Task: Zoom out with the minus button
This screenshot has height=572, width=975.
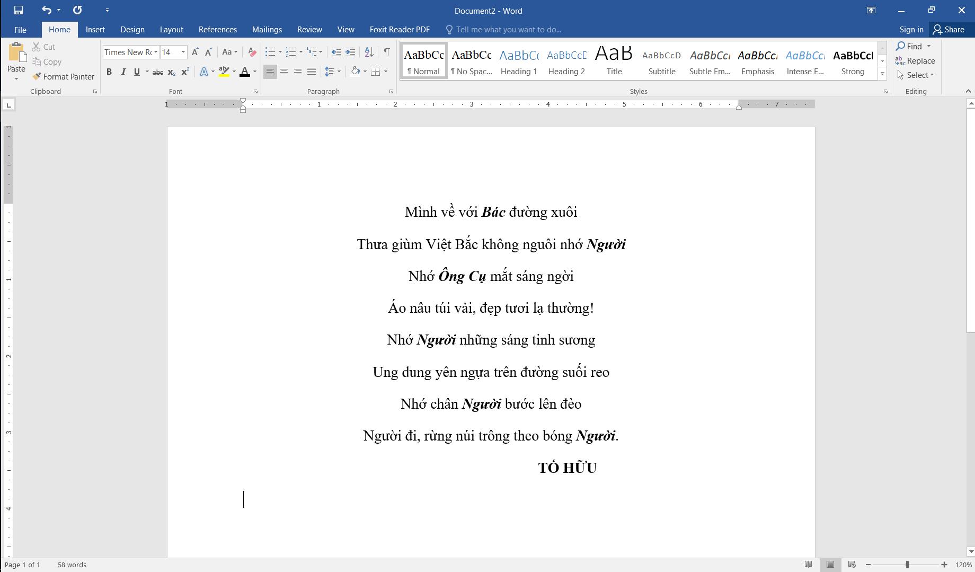Action: coord(868,565)
